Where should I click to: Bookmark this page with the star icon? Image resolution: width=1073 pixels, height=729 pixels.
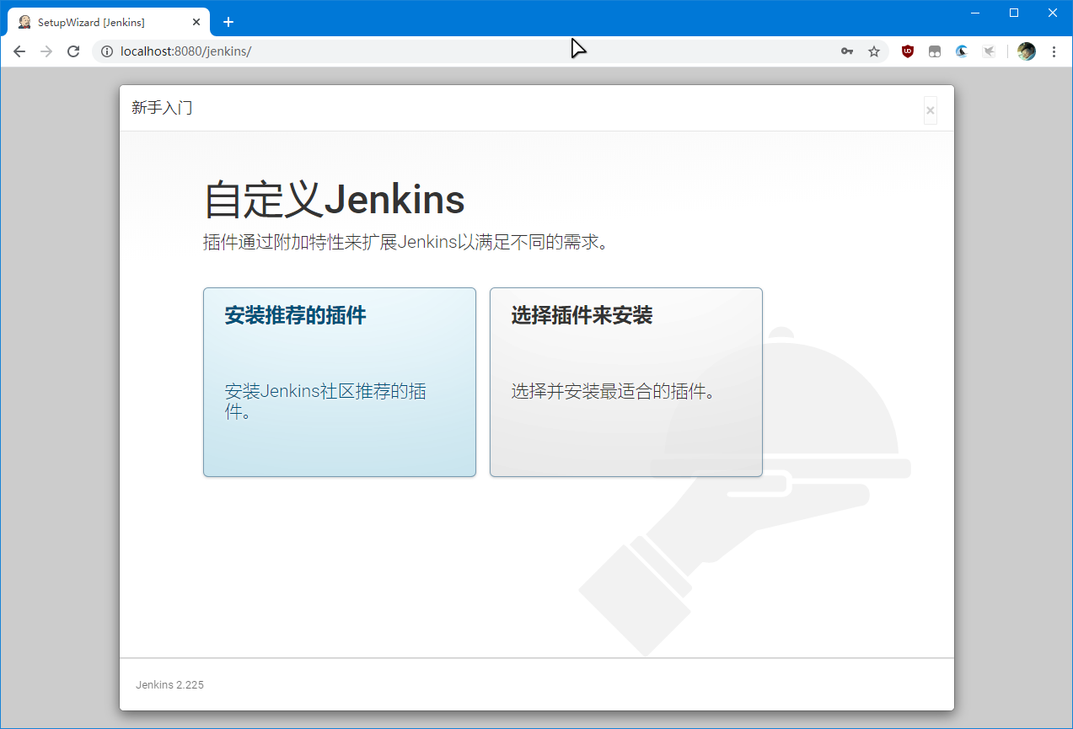click(x=874, y=51)
